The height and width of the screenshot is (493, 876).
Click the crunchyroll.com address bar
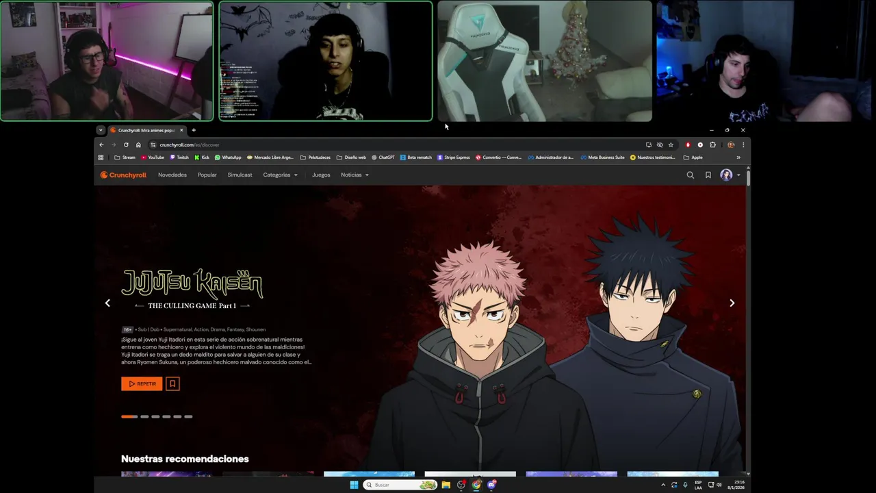point(397,144)
